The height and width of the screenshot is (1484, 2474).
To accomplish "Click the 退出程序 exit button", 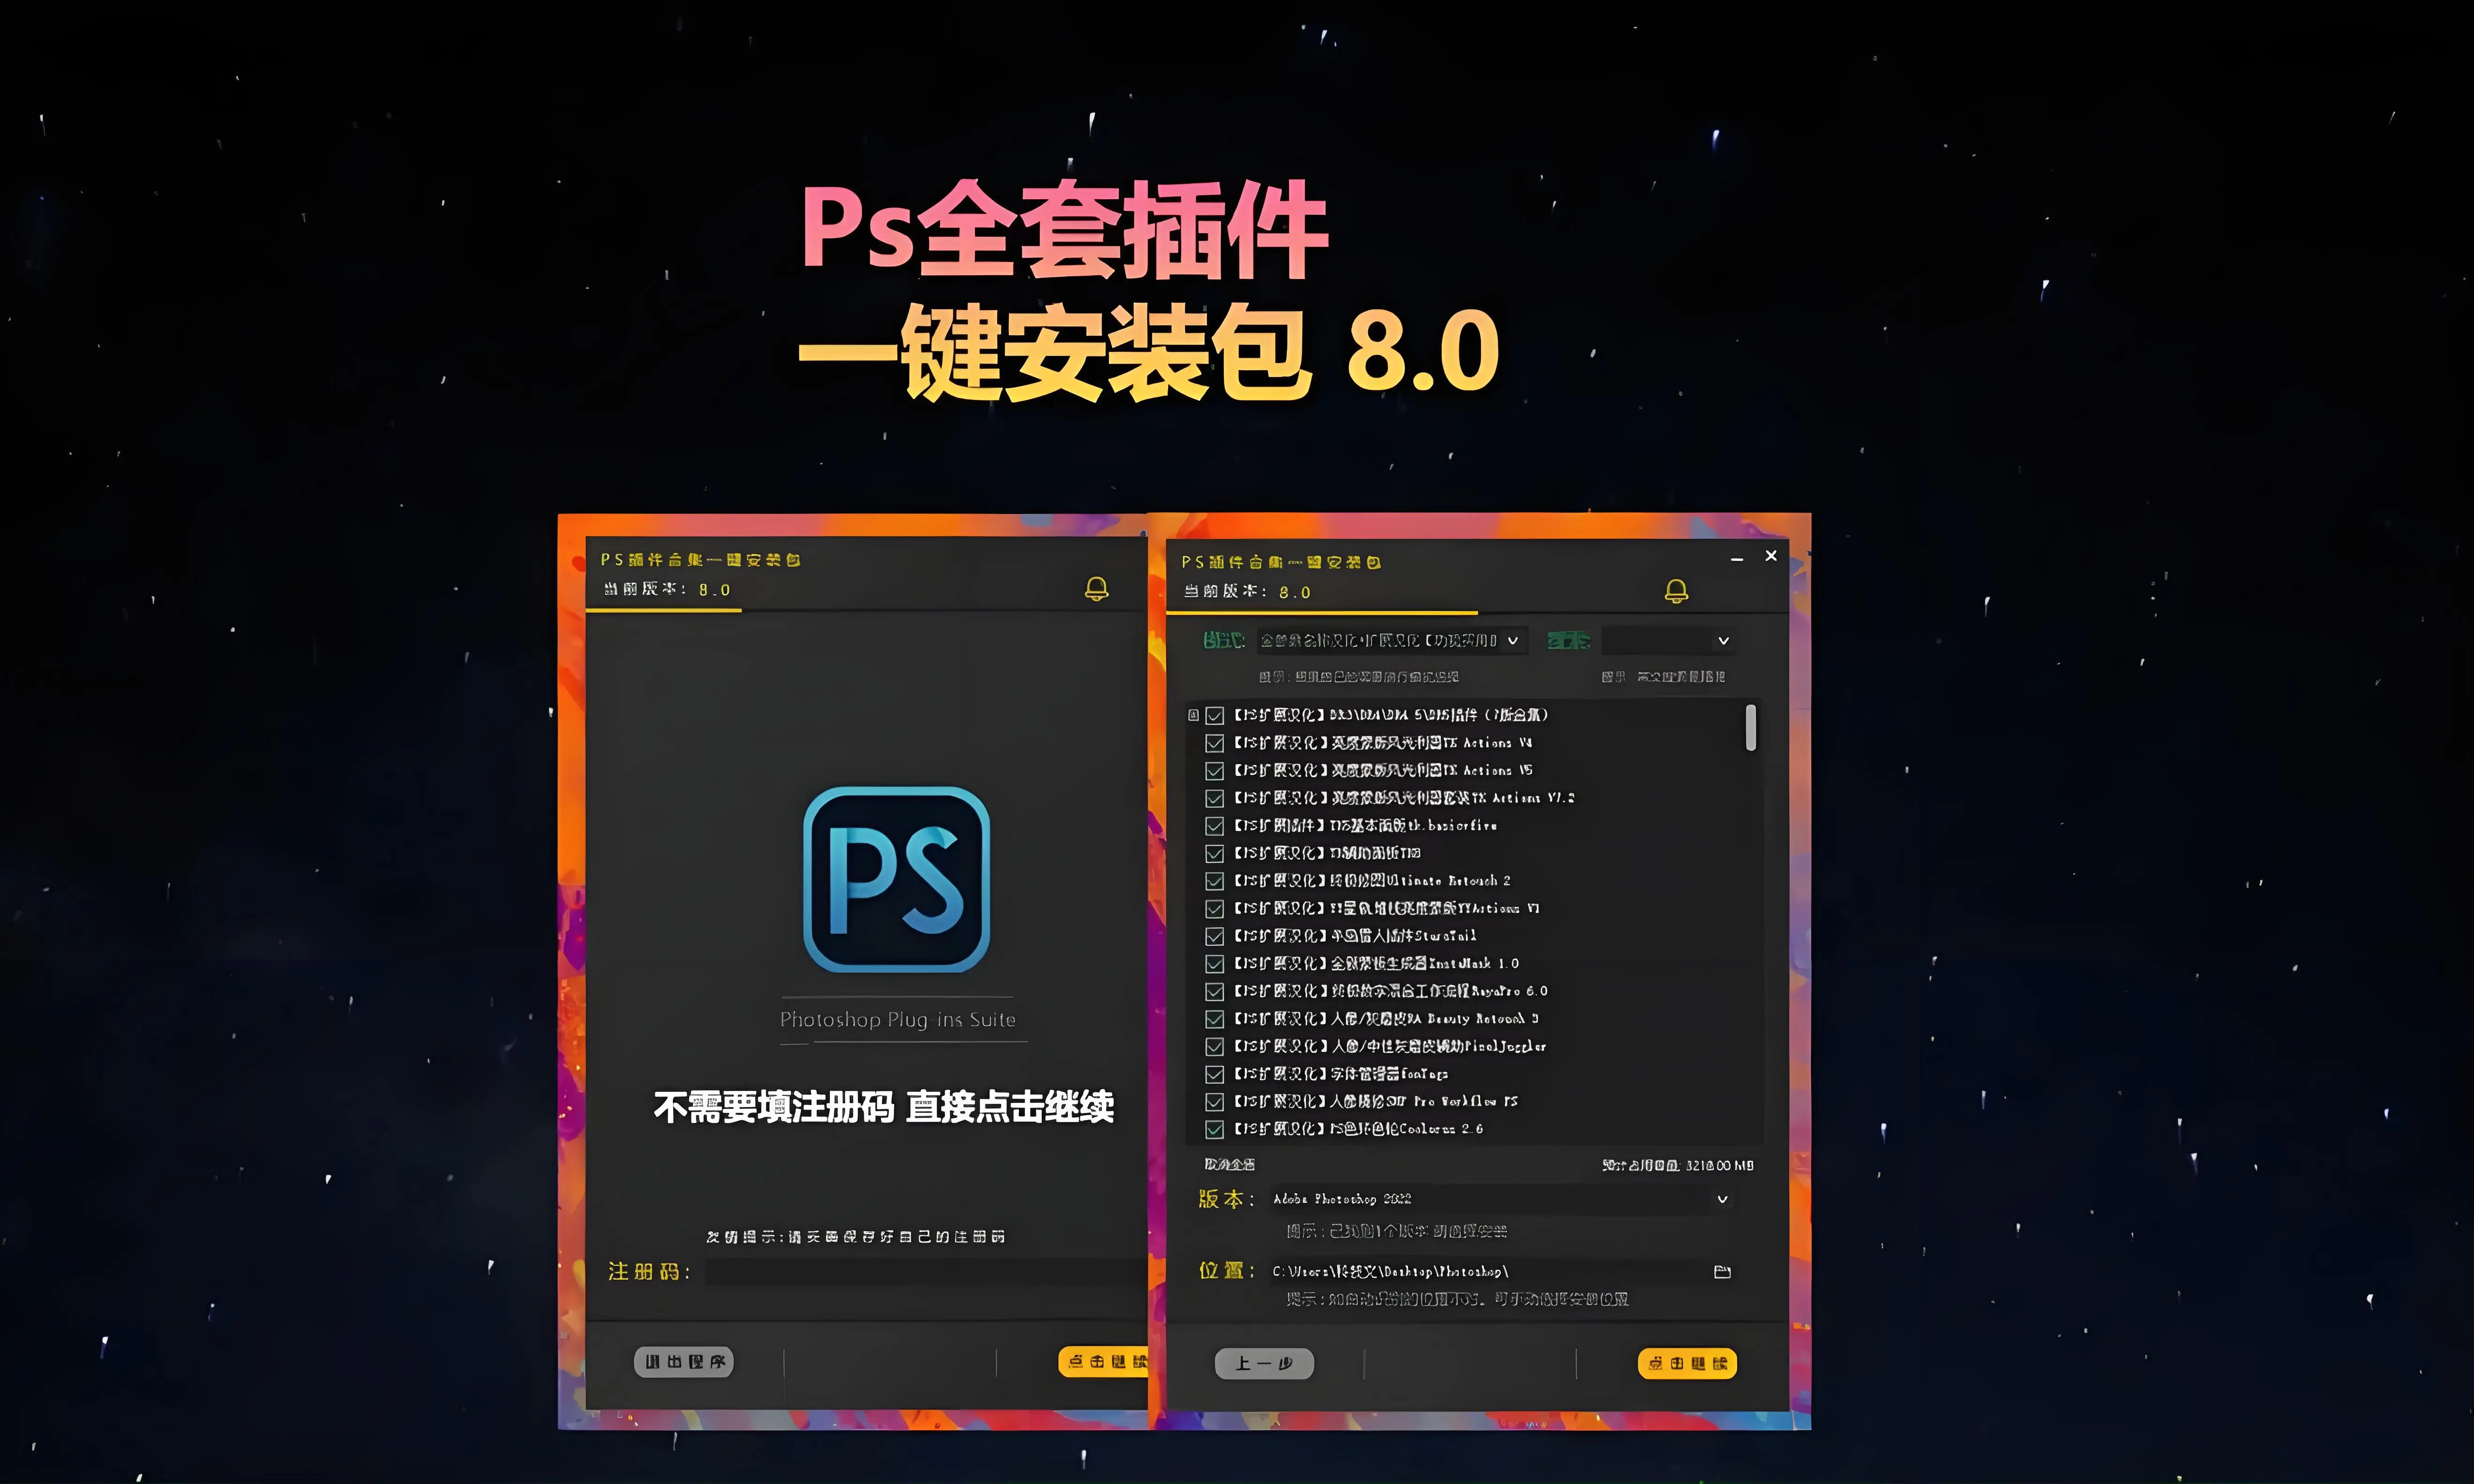I will [x=684, y=1362].
